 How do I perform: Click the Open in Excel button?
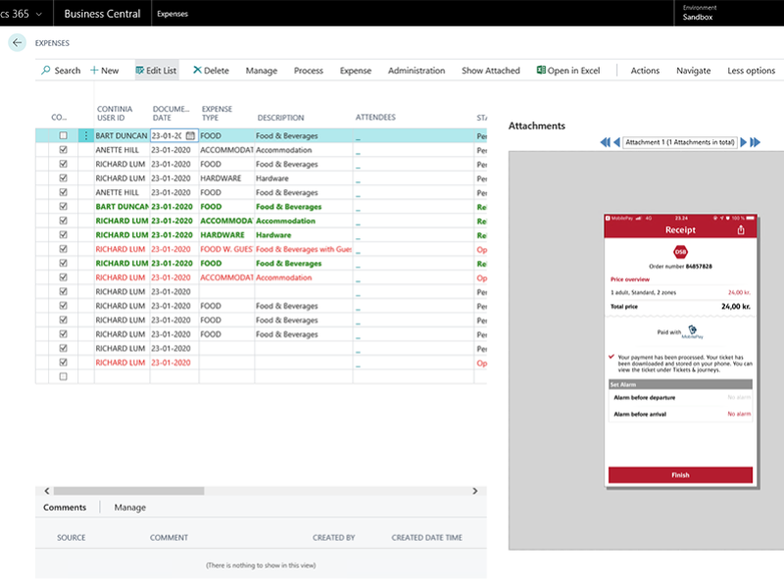click(568, 71)
